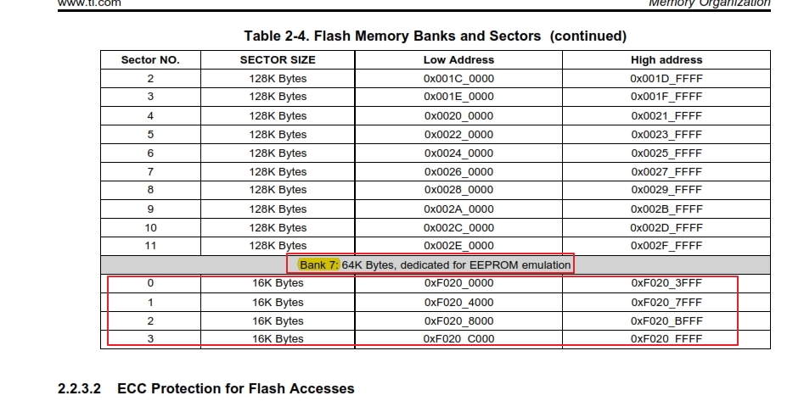Click the 'Memory Organization' header text
Screen dimensions: 804x401
click(709, 3)
